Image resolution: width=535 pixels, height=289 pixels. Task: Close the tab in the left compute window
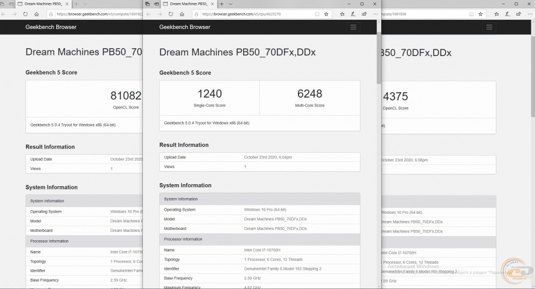pyautogui.click(x=67, y=4)
